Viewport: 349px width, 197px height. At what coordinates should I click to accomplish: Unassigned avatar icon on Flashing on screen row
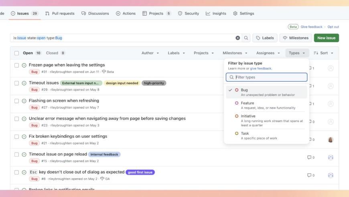(x=331, y=104)
